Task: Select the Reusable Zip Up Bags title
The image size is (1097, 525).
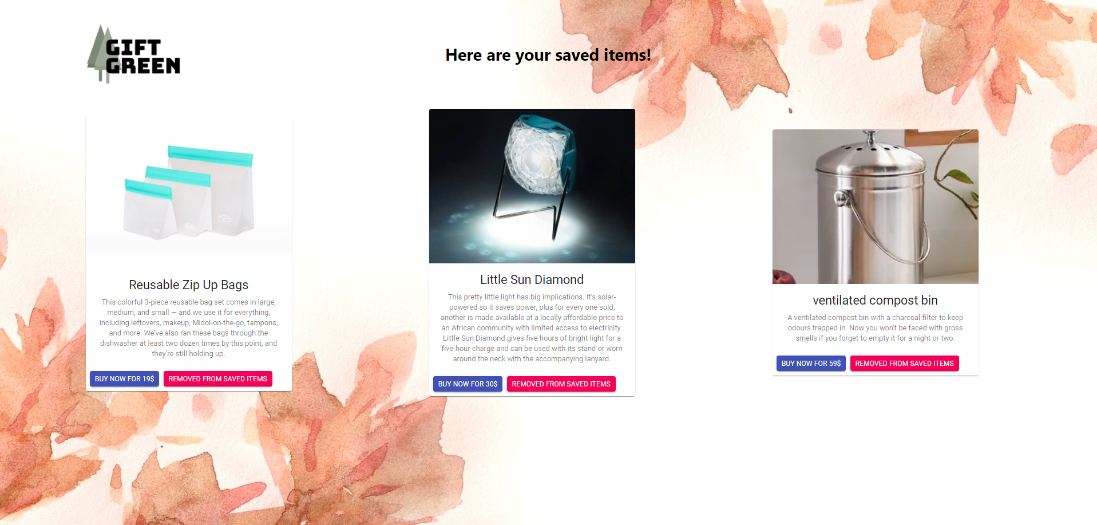Action: [x=189, y=285]
